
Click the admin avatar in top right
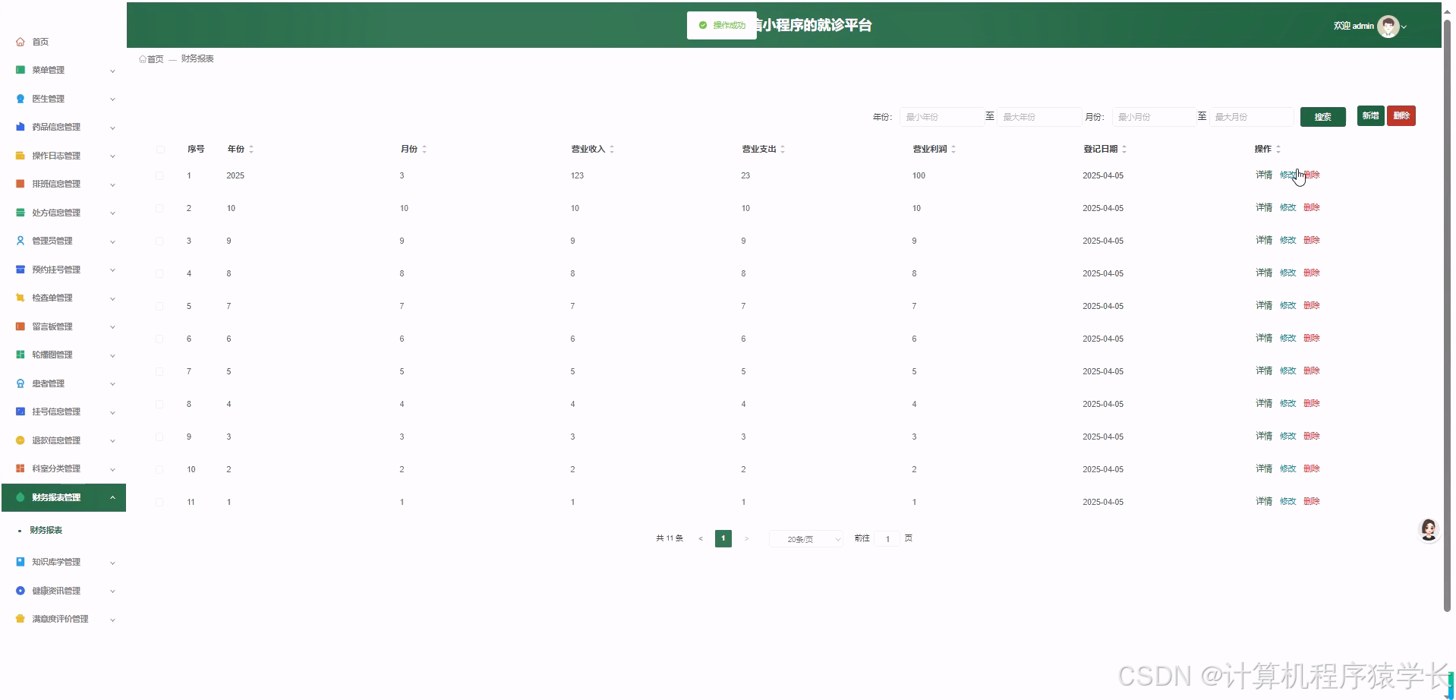1388,25
